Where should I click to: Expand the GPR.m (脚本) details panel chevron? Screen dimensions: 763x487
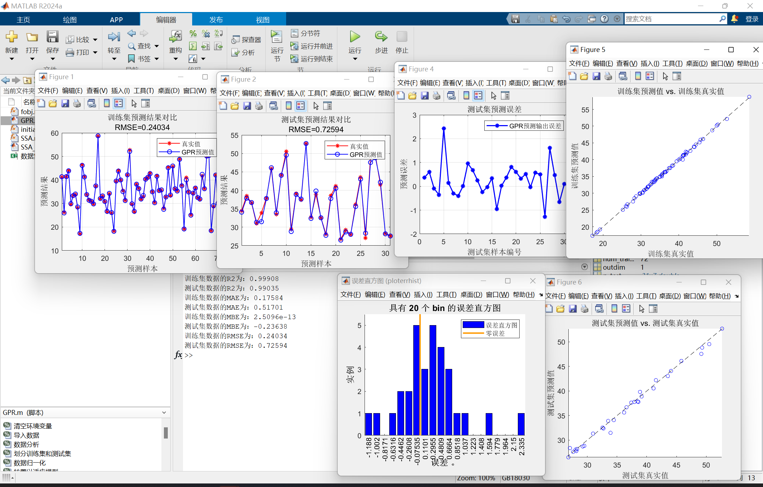click(164, 412)
